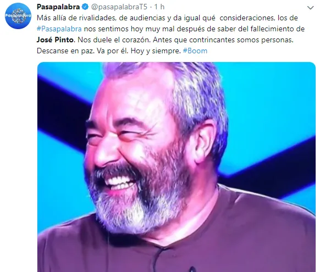320x272 pixels.
Task: Visit the @pasapalabraT5 handle
Action: click(119, 7)
